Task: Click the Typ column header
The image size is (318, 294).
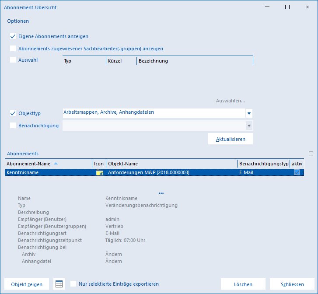Action: tap(84, 61)
